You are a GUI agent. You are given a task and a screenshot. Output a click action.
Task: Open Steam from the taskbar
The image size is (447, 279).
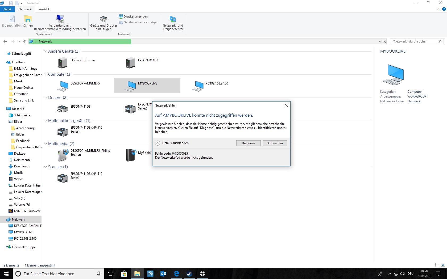click(x=189, y=274)
